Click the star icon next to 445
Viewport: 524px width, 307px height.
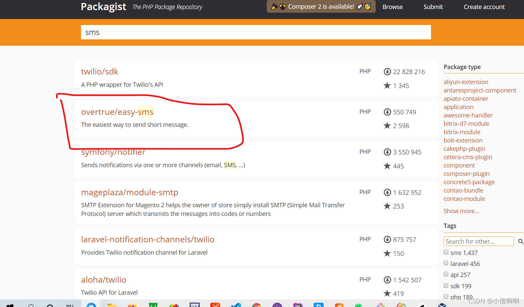[x=387, y=166]
